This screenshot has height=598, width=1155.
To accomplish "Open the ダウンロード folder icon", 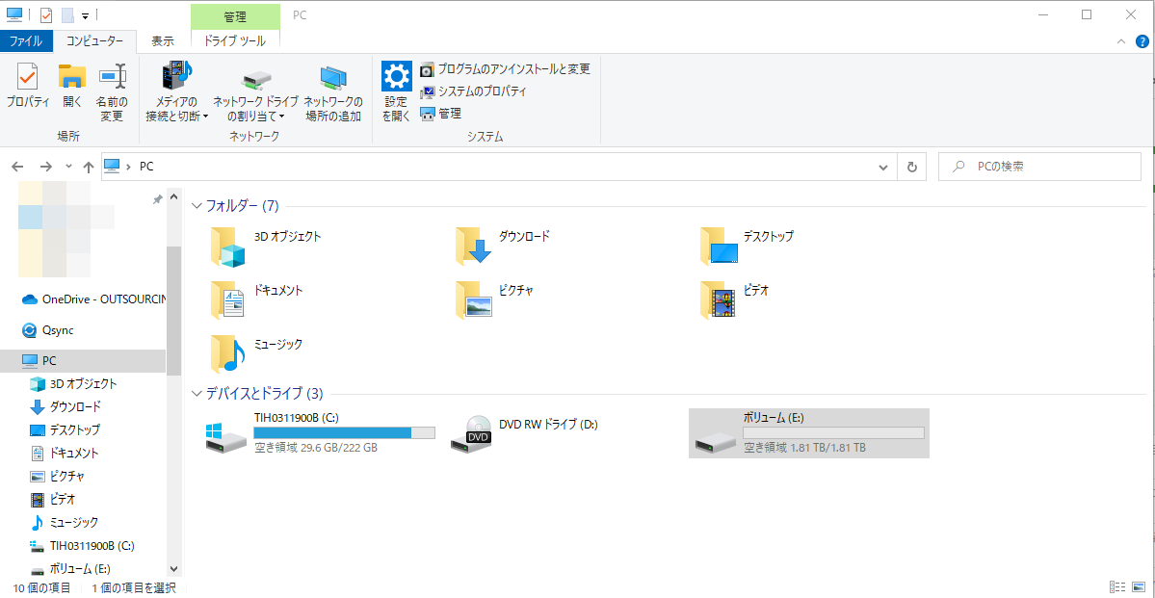I will (x=474, y=247).
